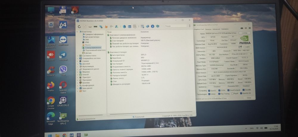Expand Операційна система tree node
298x137 pixels.
click(x=77, y=58)
